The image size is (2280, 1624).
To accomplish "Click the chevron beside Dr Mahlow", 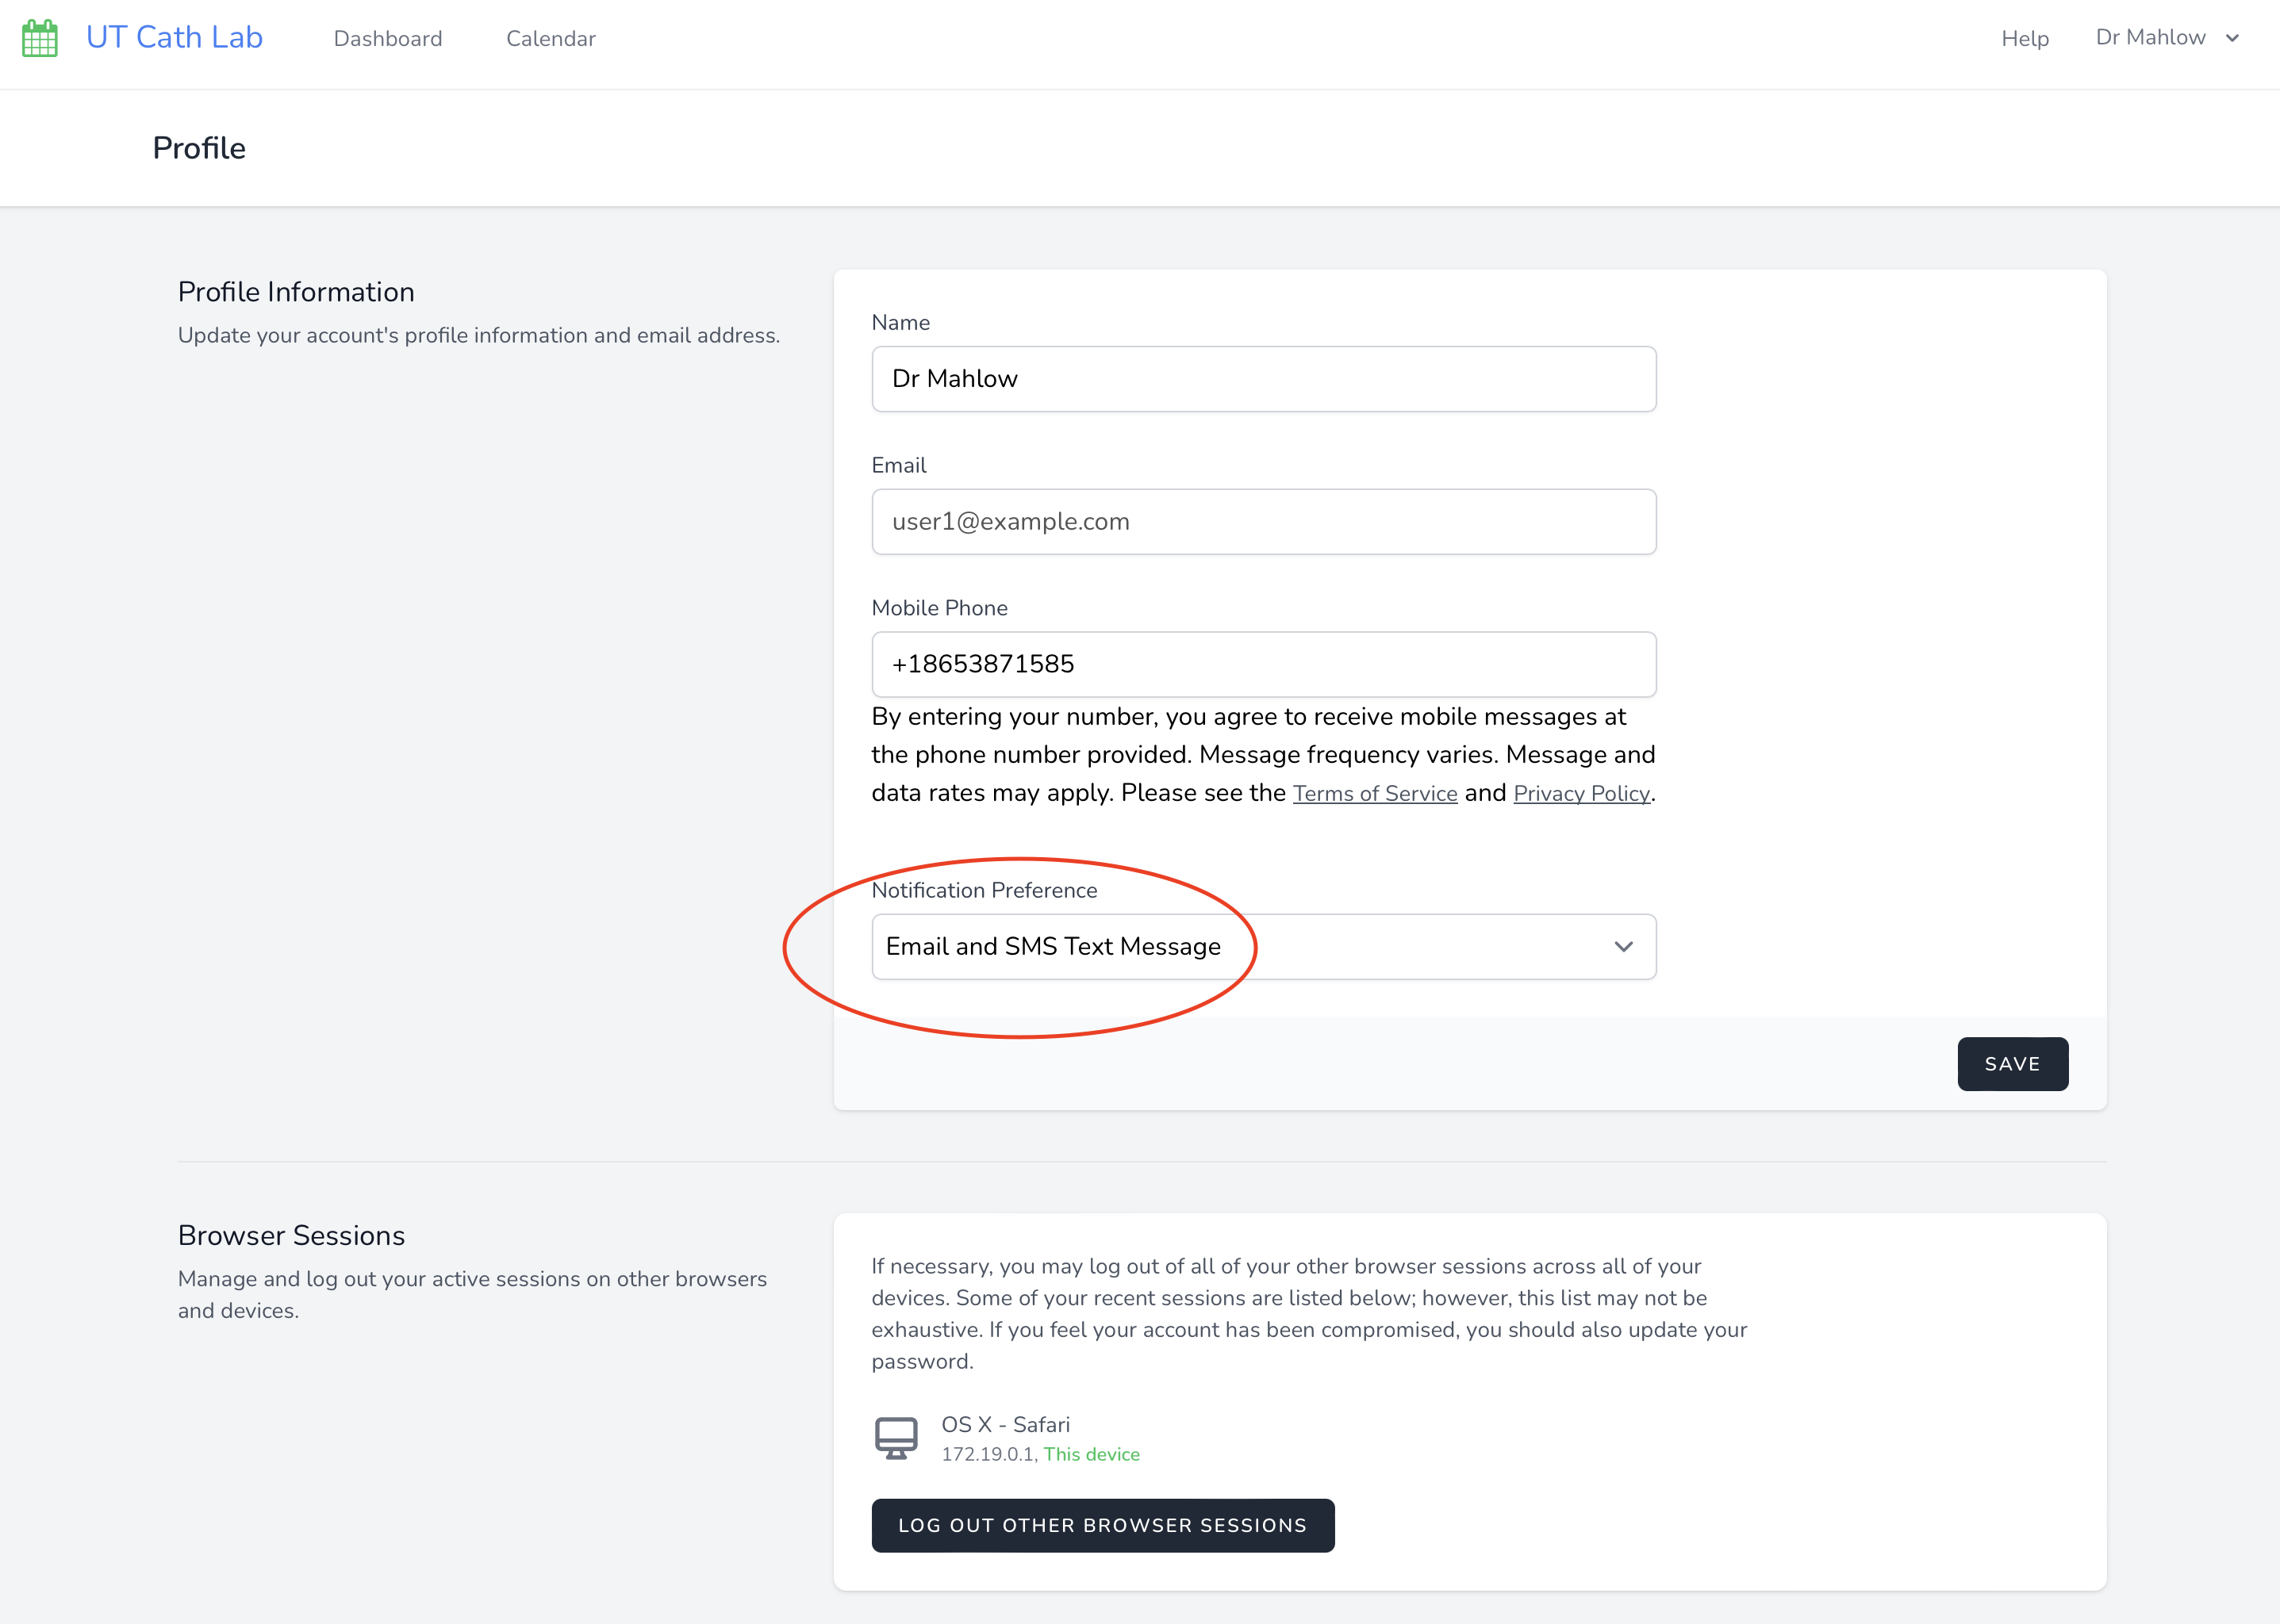I will tap(2232, 38).
